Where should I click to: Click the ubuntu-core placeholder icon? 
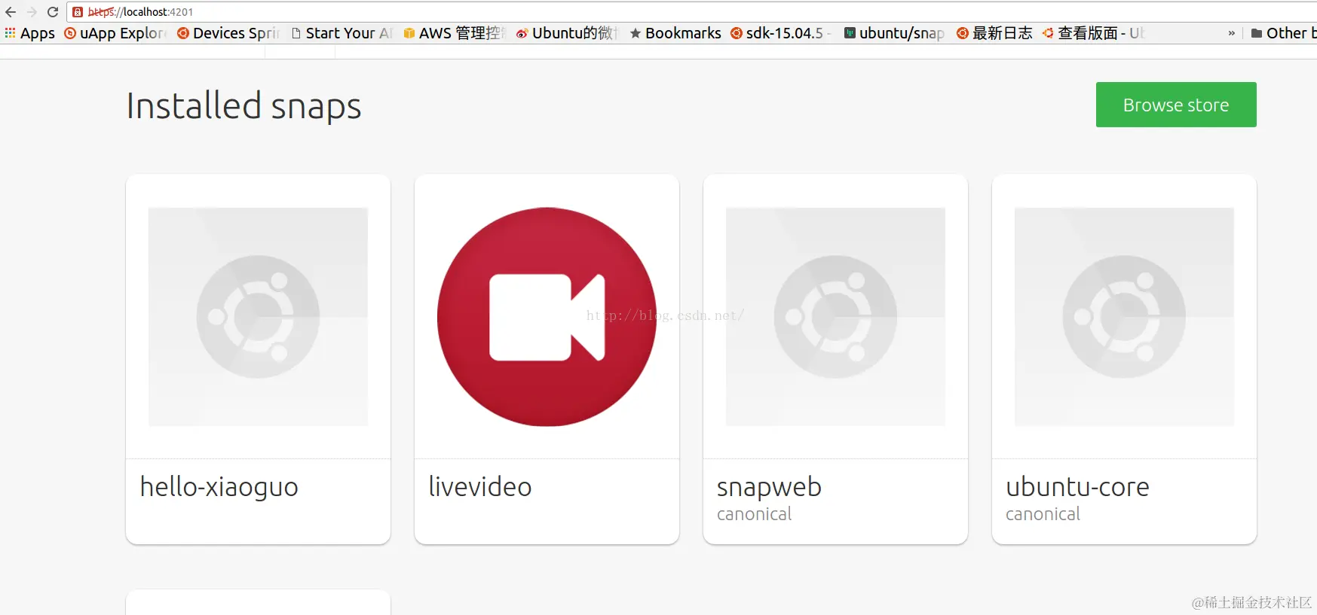pos(1124,317)
